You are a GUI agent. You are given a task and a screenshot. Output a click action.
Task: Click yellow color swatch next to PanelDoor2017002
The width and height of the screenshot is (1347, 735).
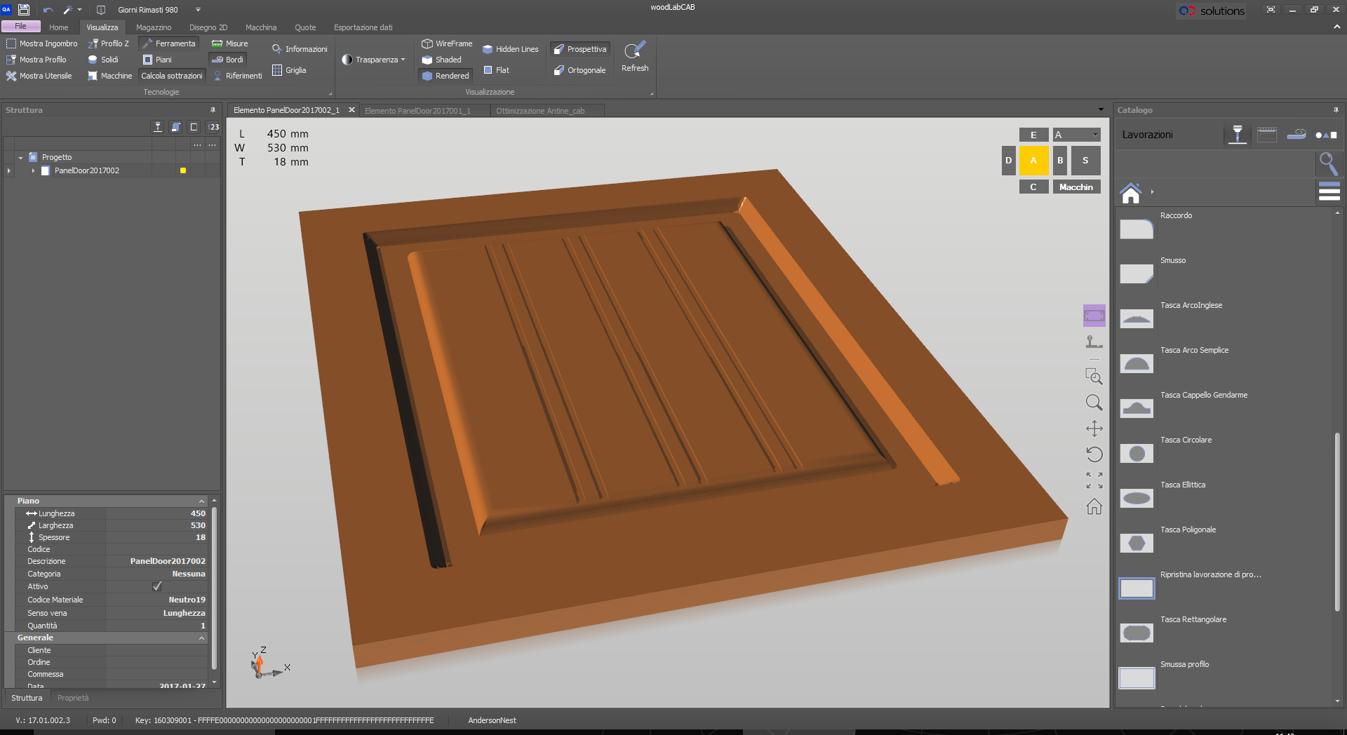point(183,170)
